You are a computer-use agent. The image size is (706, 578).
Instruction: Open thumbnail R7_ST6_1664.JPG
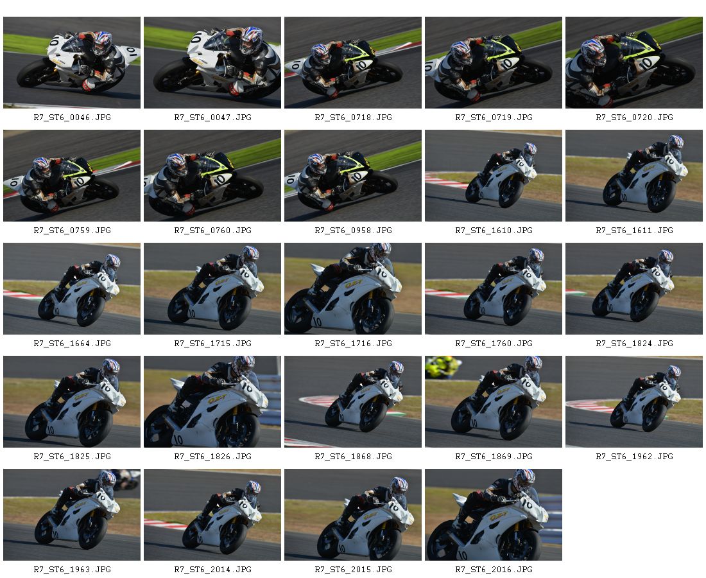click(x=72, y=289)
